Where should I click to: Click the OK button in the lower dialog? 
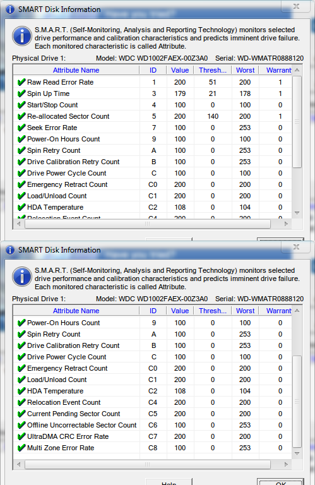coord(280,482)
